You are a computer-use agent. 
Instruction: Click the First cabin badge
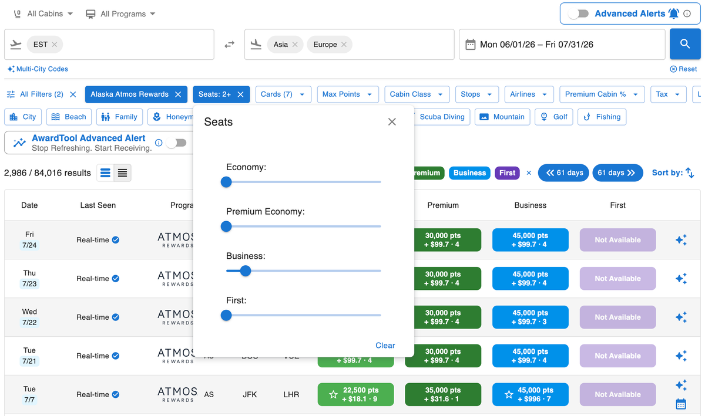pos(506,173)
